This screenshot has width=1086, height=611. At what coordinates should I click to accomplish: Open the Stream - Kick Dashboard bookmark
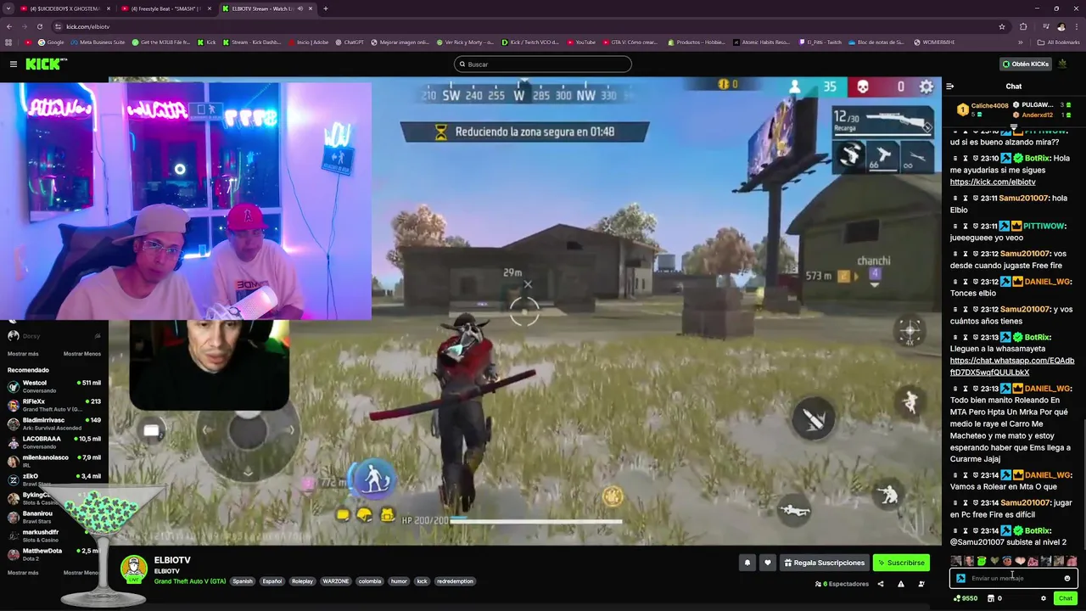click(251, 42)
